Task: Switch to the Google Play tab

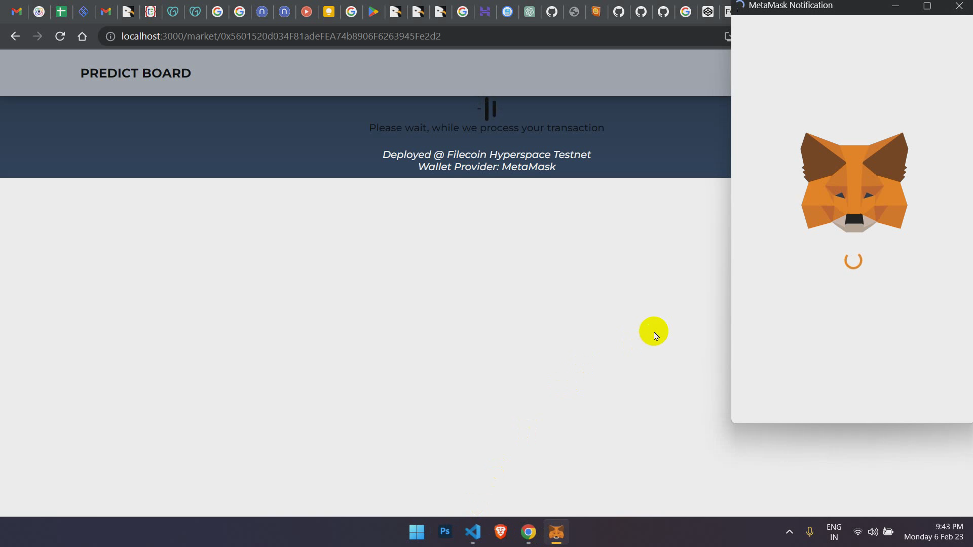Action: (373, 12)
